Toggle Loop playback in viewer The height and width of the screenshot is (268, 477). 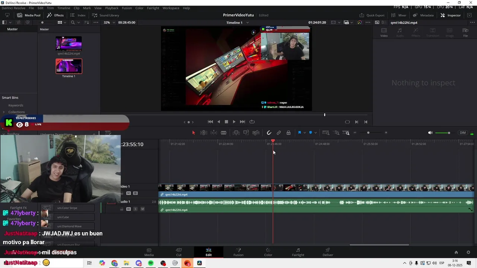(x=252, y=122)
